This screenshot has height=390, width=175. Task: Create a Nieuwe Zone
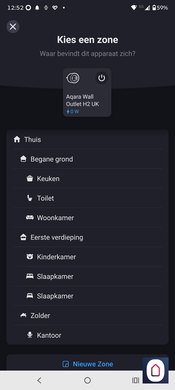(87, 364)
